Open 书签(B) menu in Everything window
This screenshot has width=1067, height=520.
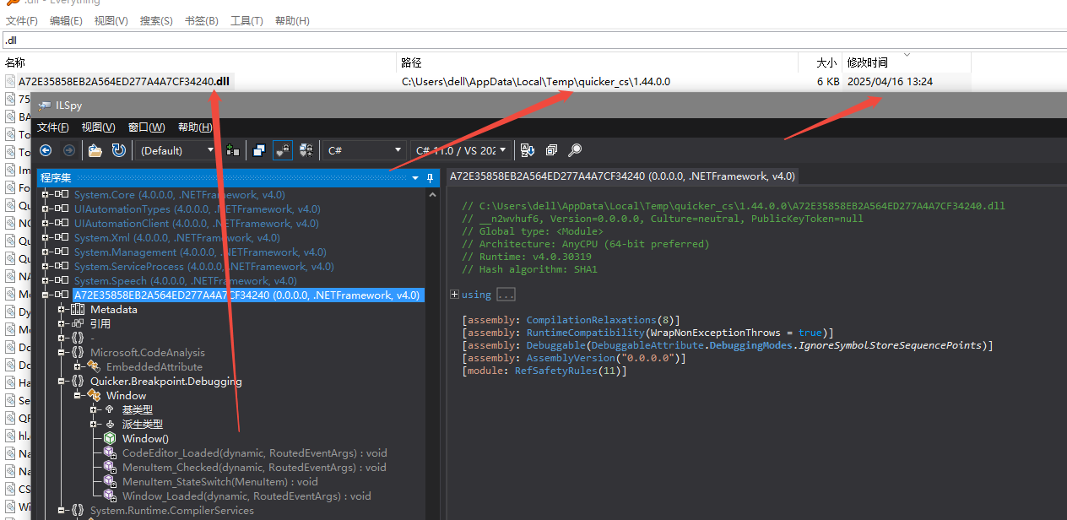tap(202, 20)
